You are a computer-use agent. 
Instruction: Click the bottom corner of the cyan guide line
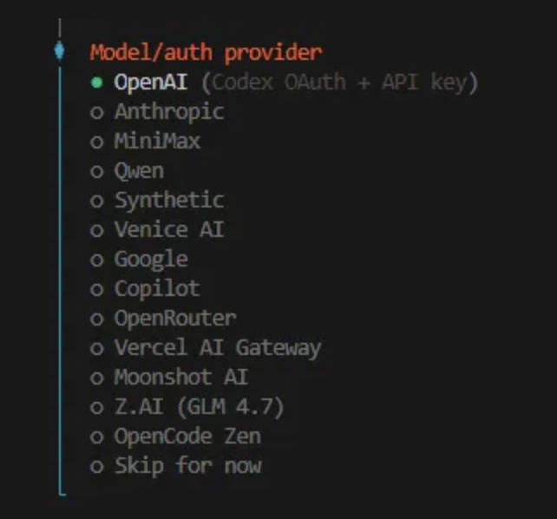(61, 494)
